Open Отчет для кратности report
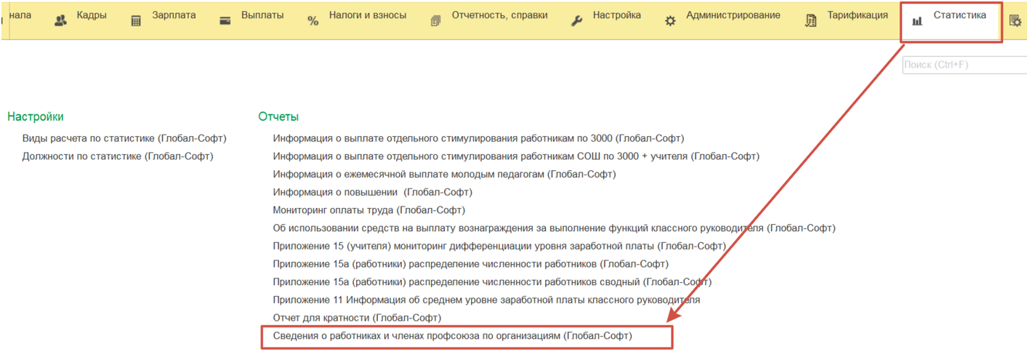This screenshot has height=357, width=1027. point(357,318)
